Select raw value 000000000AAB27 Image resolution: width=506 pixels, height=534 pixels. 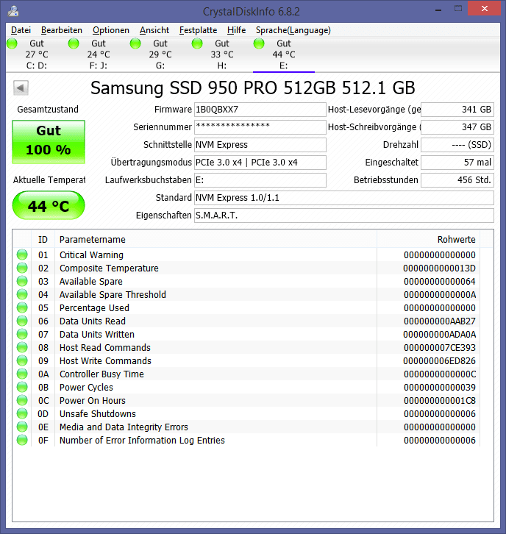[x=439, y=321]
